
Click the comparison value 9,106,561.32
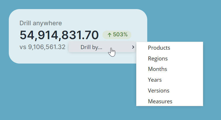[x=47, y=47]
